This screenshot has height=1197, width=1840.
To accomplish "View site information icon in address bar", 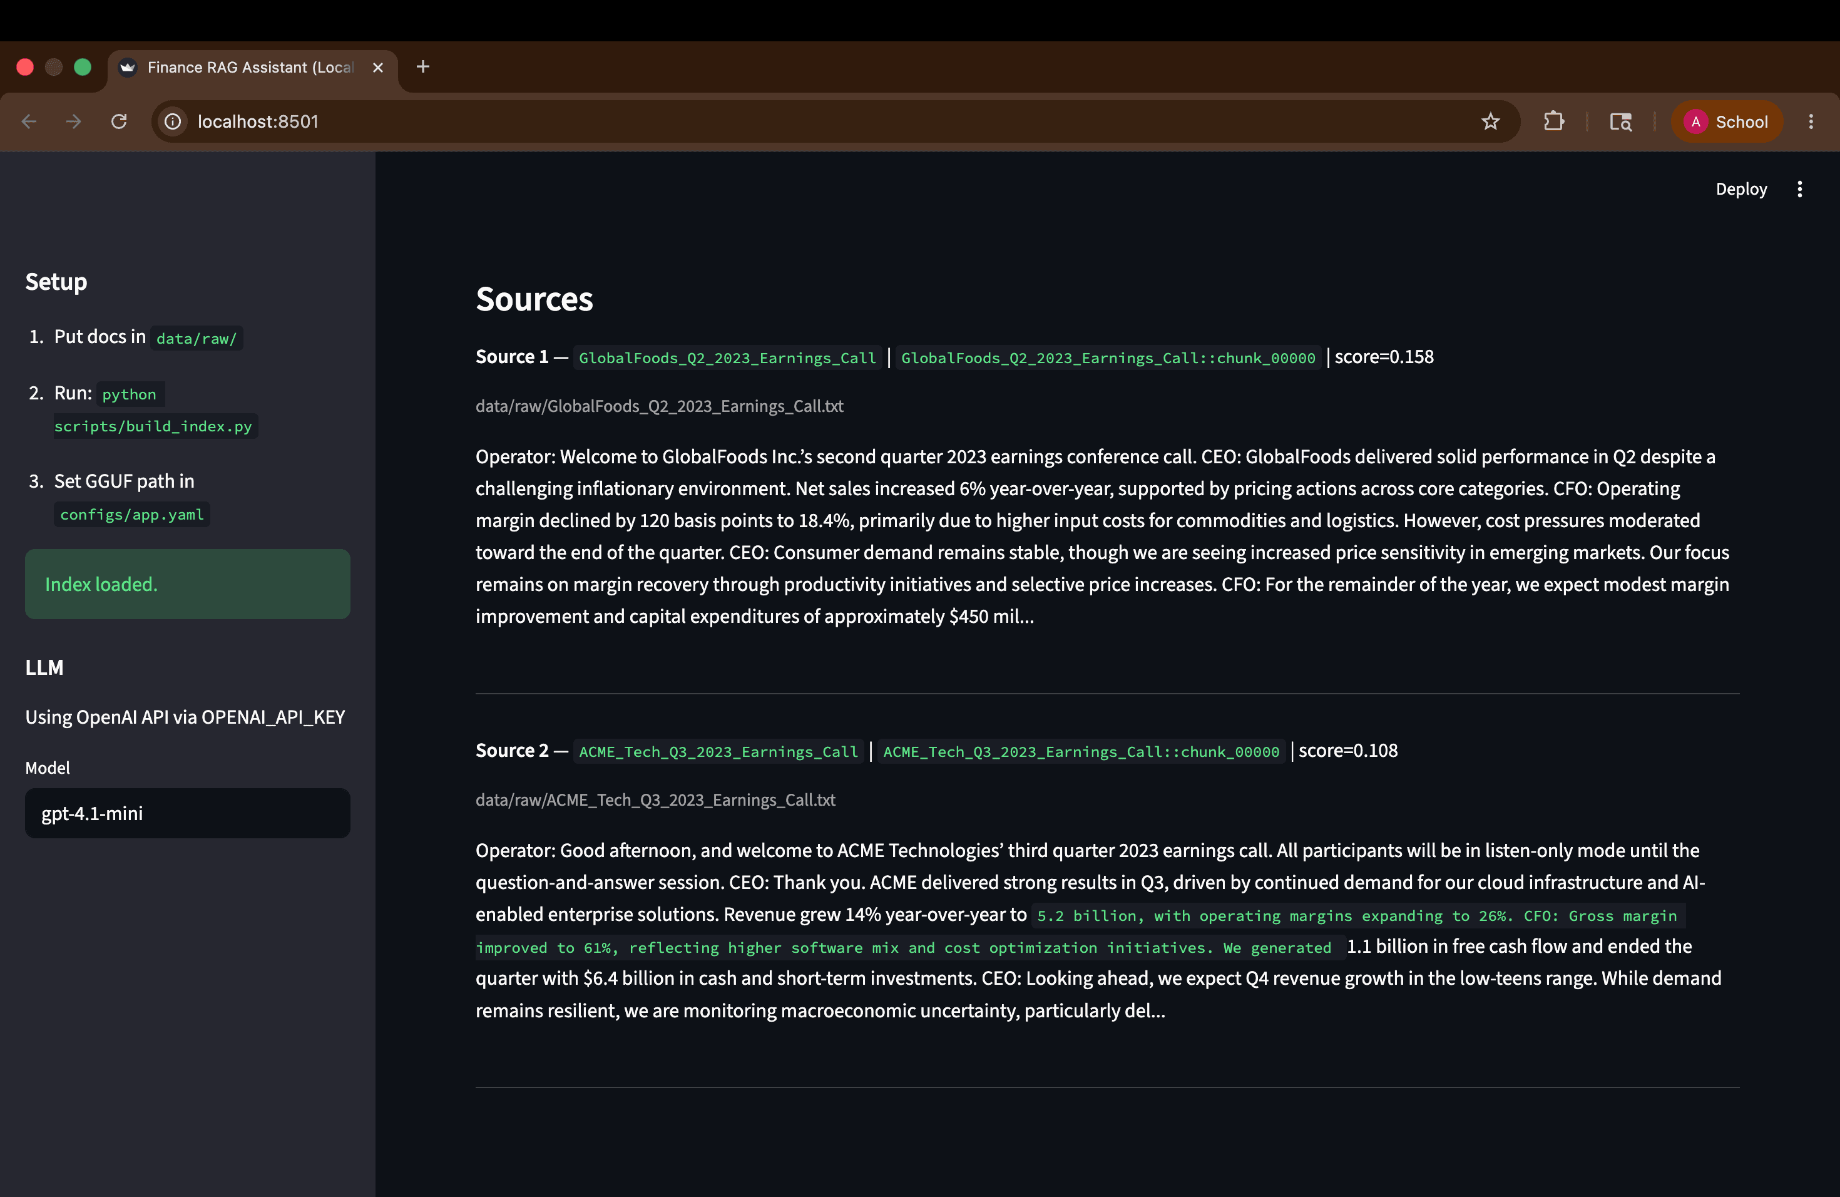I will click(173, 121).
